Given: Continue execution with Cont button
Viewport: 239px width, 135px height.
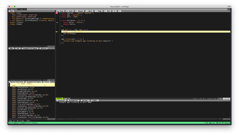Looking at the screenshot, I should click(70, 11).
